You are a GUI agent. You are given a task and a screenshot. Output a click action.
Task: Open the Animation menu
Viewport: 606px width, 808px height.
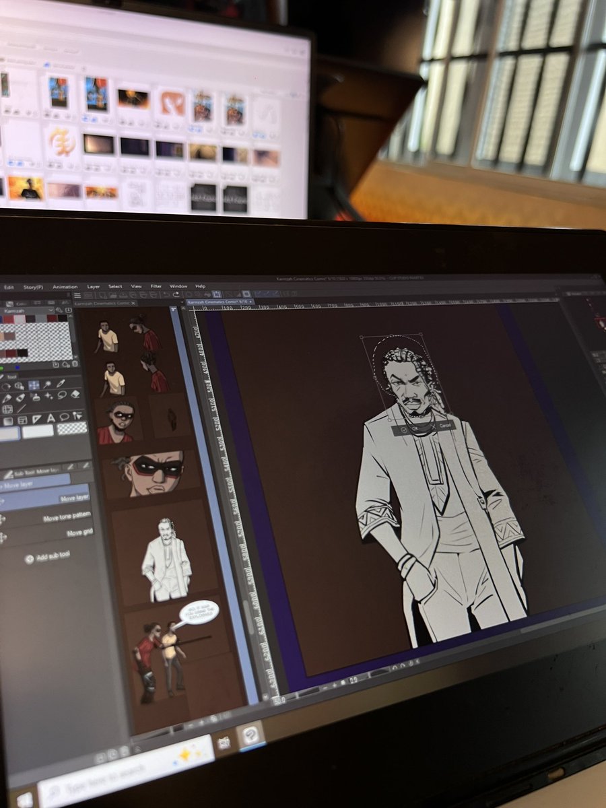point(65,287)
